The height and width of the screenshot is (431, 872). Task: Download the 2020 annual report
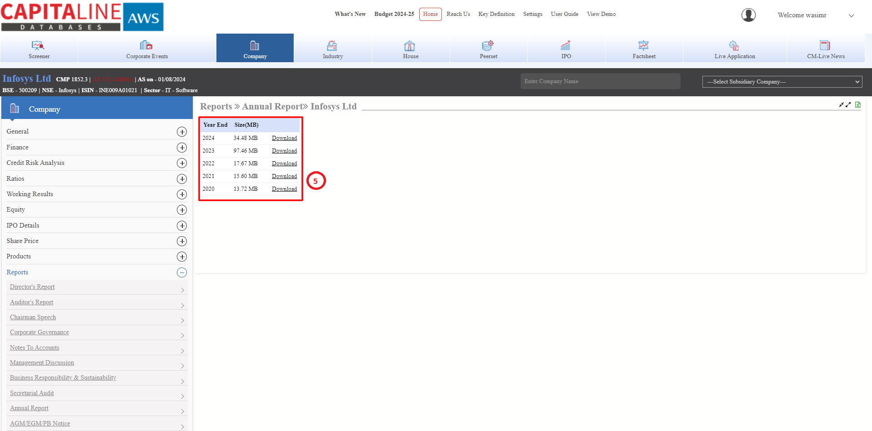[x=284, y=189]
